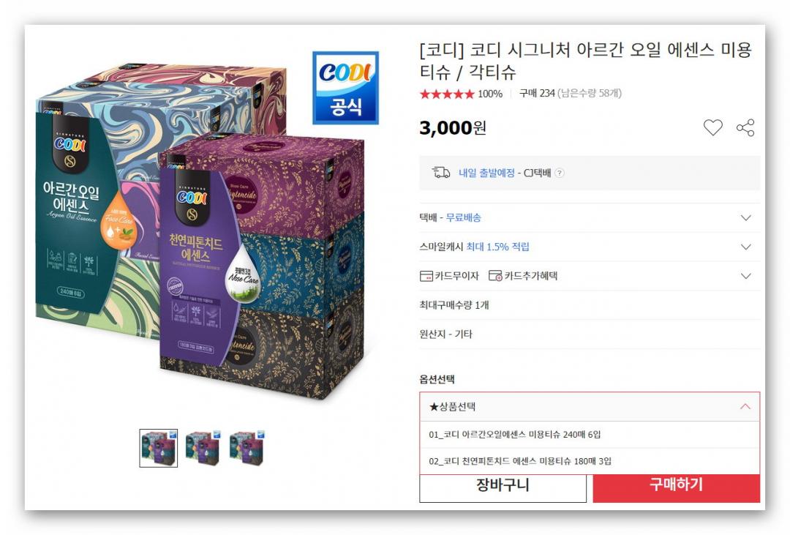Click the CODI official brand badge
790x535 pixels.
click(345, 88)
